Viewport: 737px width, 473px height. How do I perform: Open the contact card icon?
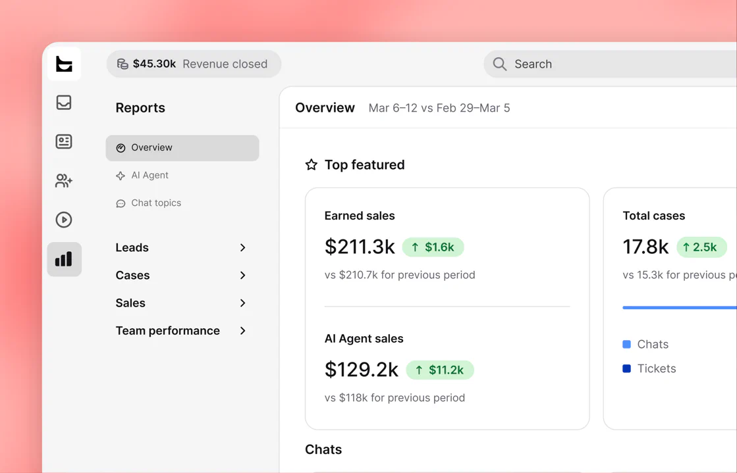tap(64, 141)
